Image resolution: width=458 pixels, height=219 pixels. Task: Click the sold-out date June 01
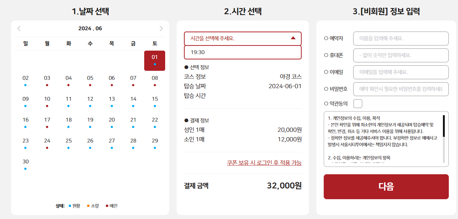[155, 57]
